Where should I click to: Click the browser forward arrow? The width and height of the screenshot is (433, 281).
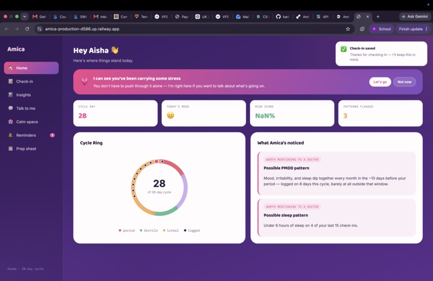17,28
